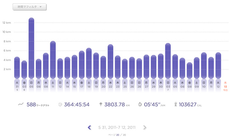Click the 金 03 date label
This screenshot has width=231, height=138.
[x=24, y=86]
